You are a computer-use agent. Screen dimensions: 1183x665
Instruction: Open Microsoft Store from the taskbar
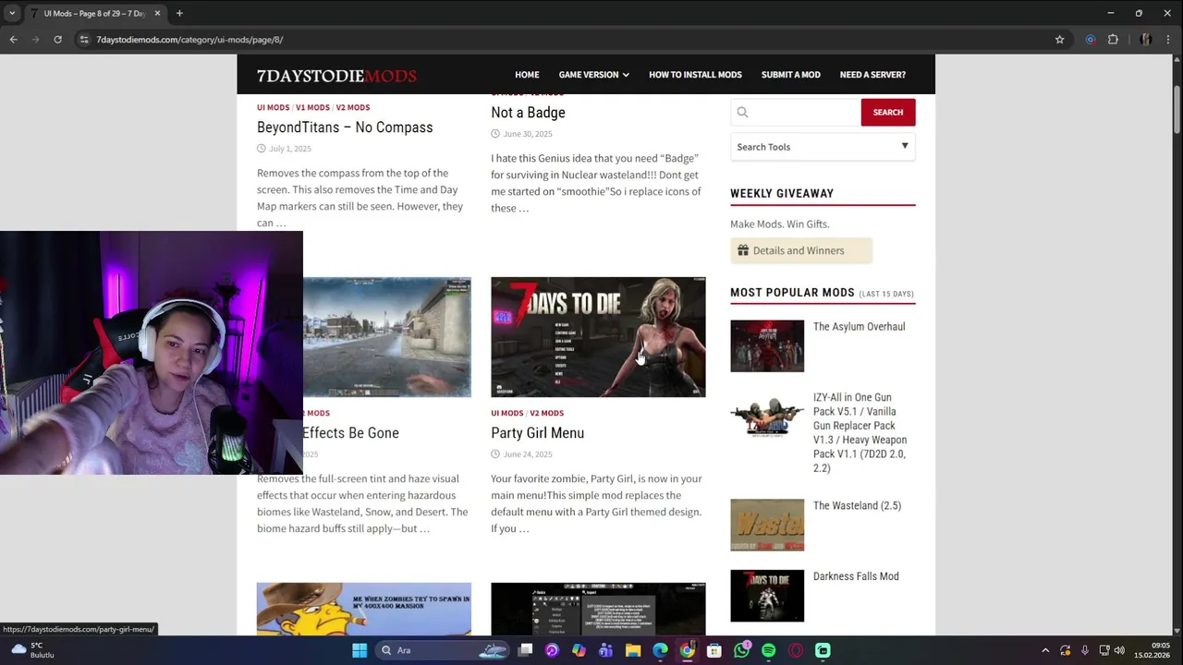click(x=713, y=650)
